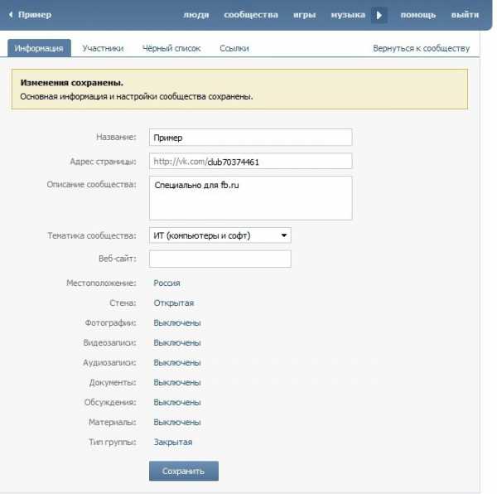The width and height of the screenshot is (497, 494).
Task: Toggle Материалы setting Выключены
Action: point(176,423)
